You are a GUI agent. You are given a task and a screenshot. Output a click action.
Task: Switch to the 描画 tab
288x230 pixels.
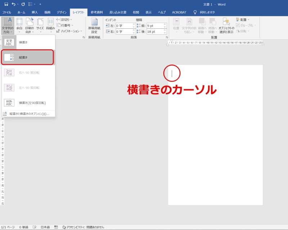pyautogui.click(x=48, y=12)
